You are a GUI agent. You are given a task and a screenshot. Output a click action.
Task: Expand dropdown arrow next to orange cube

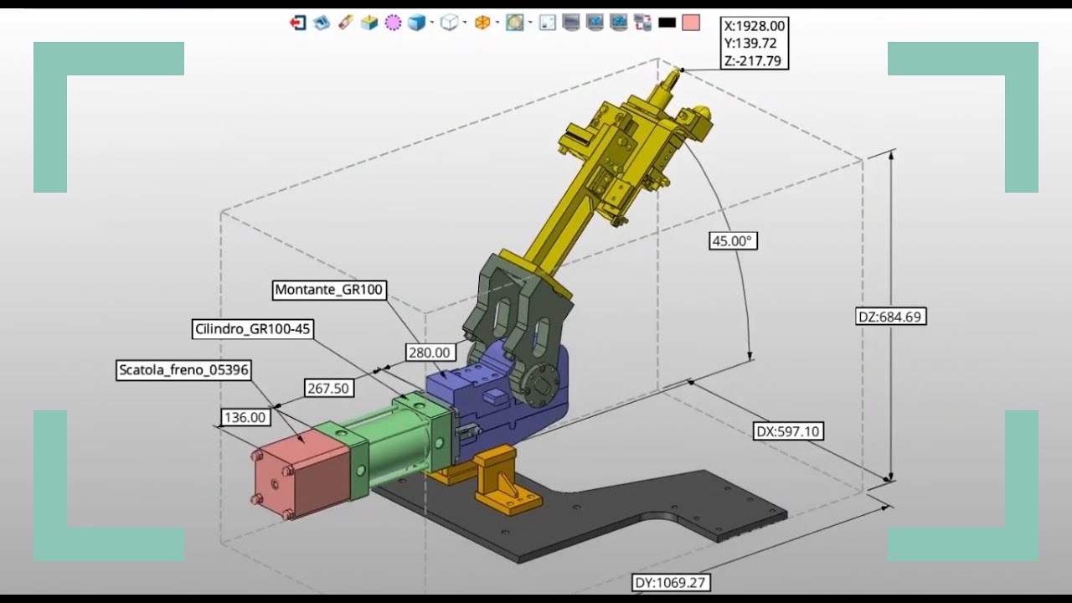[x=497, y=23]
